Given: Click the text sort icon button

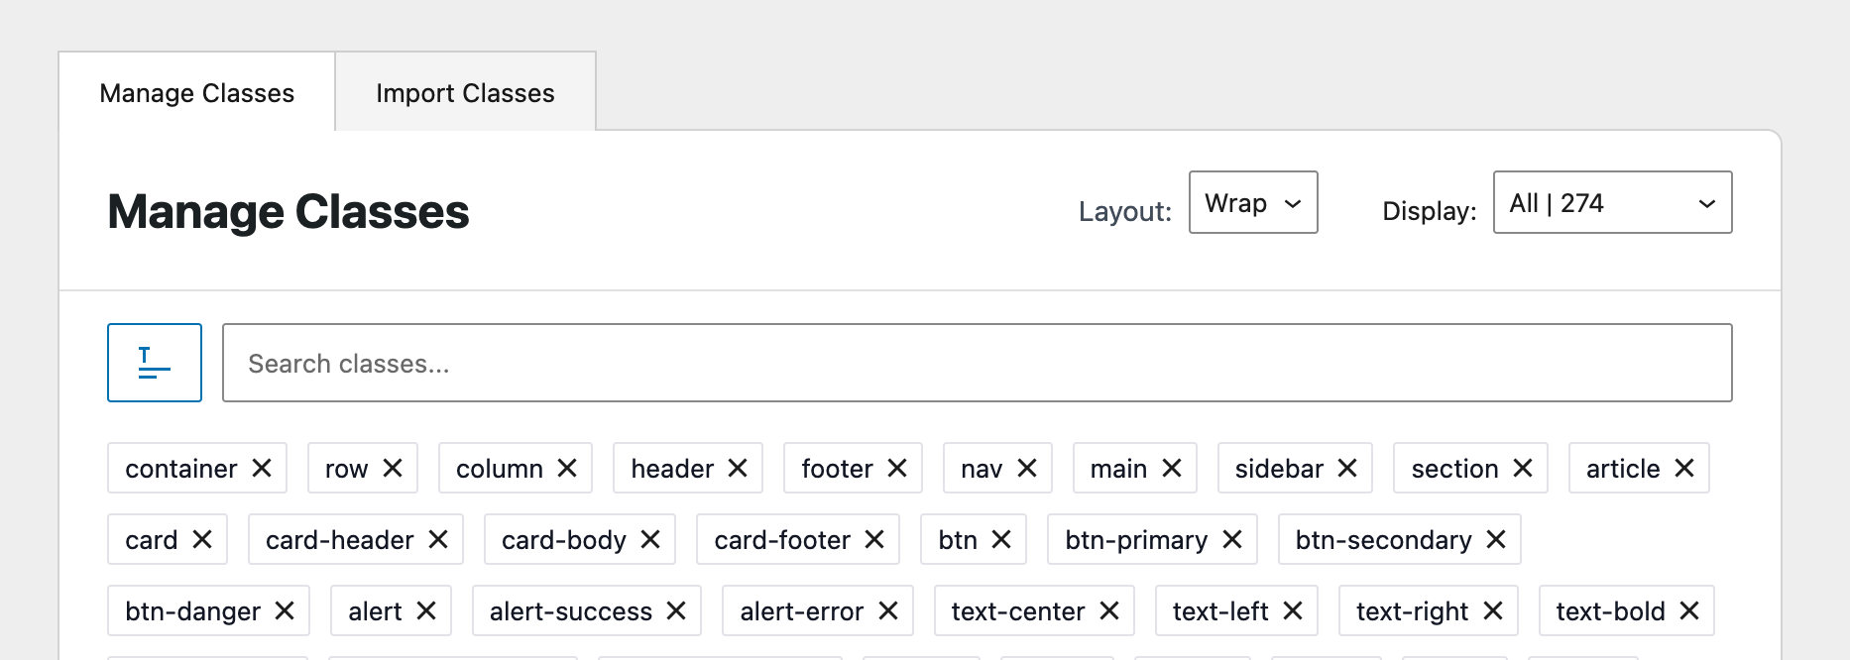Looking at the screenshot, I should coord(155,363).
